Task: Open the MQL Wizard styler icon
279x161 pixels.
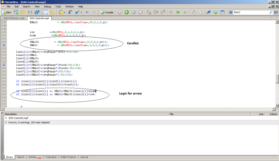Action: pyautogui.click(x=61, y=13)
